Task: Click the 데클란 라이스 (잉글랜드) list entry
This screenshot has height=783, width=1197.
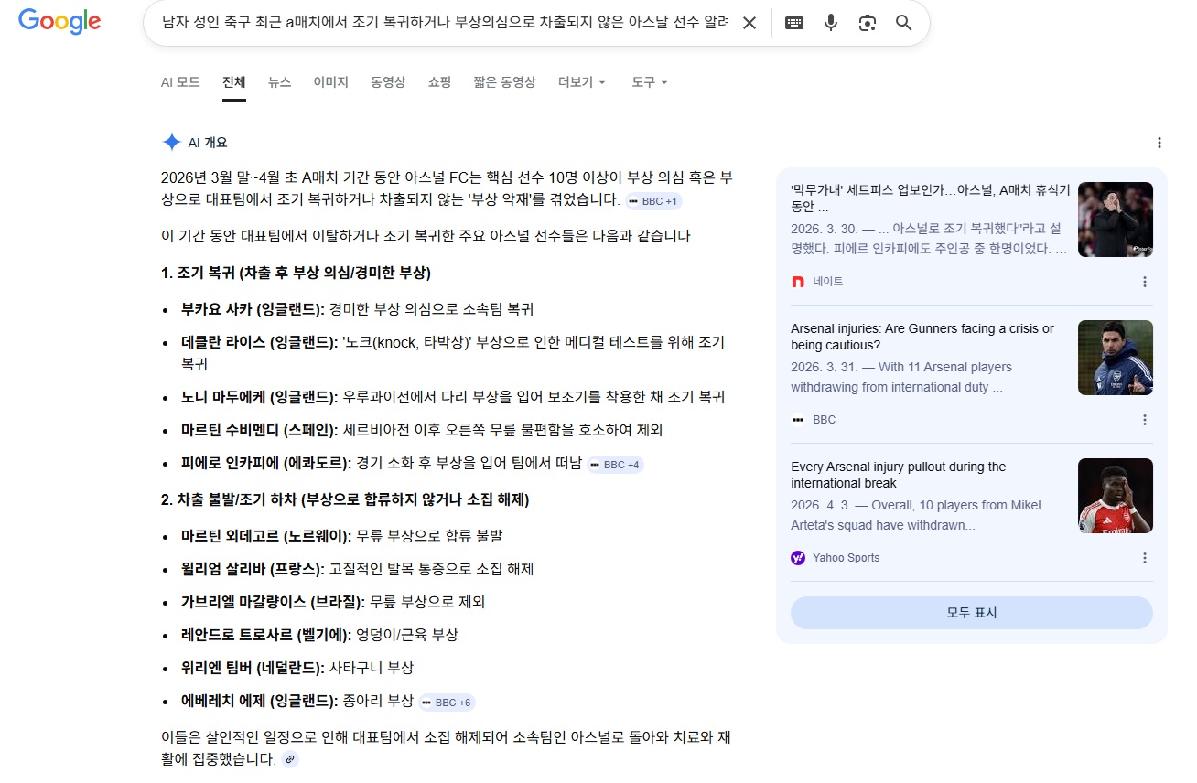Action: pos(454,353)
